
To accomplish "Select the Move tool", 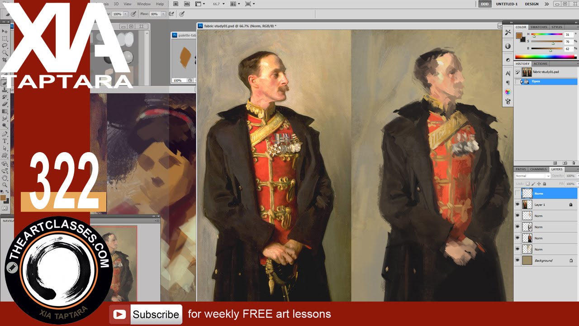I will click(x=5, y=31).
